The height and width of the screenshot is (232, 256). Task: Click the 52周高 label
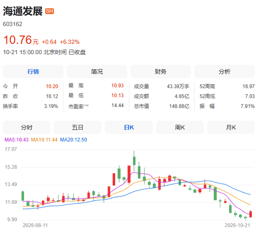tap(207, 86)
